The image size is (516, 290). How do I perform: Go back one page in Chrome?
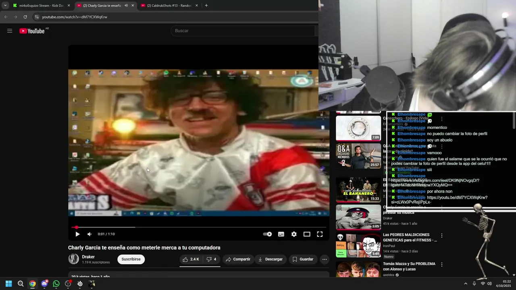(6, 17)
